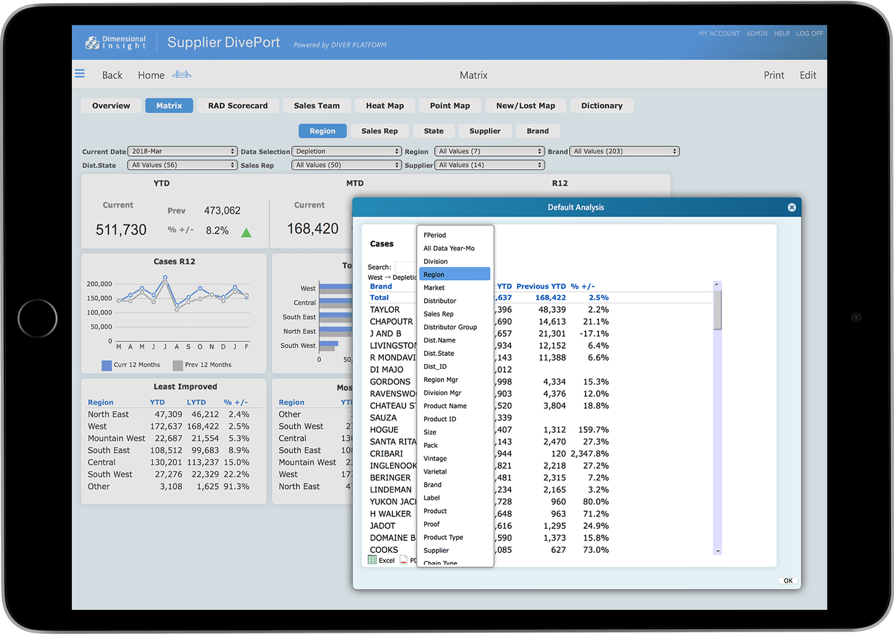Click Mountain West row in Least Improved
Viewport: 894px width, 634px height.
click(168, 438)
